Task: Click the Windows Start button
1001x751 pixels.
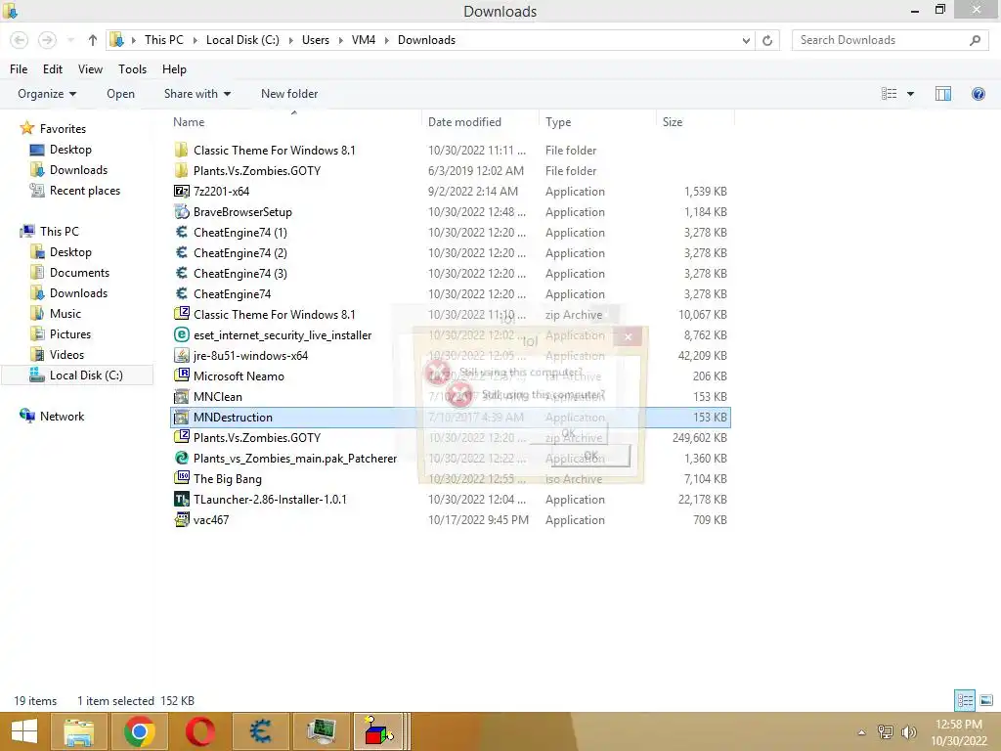Action: (24, 731)
